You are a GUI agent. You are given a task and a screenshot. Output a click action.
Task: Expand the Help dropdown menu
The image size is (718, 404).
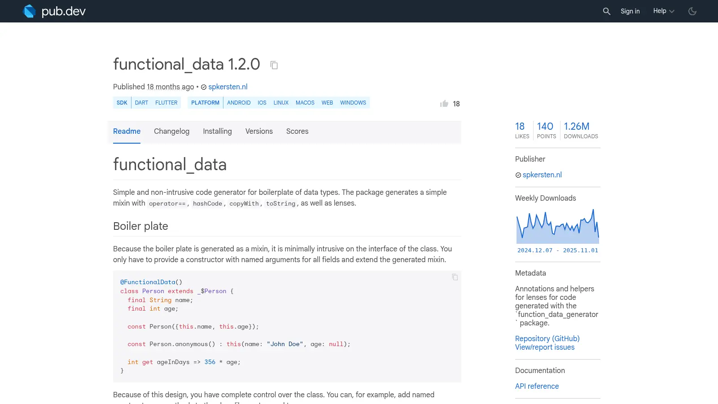coord(664,11)
